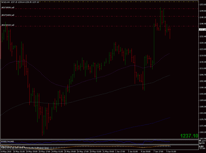
Task: Click the 1228.10 price axis label
Action: point(203,43)
